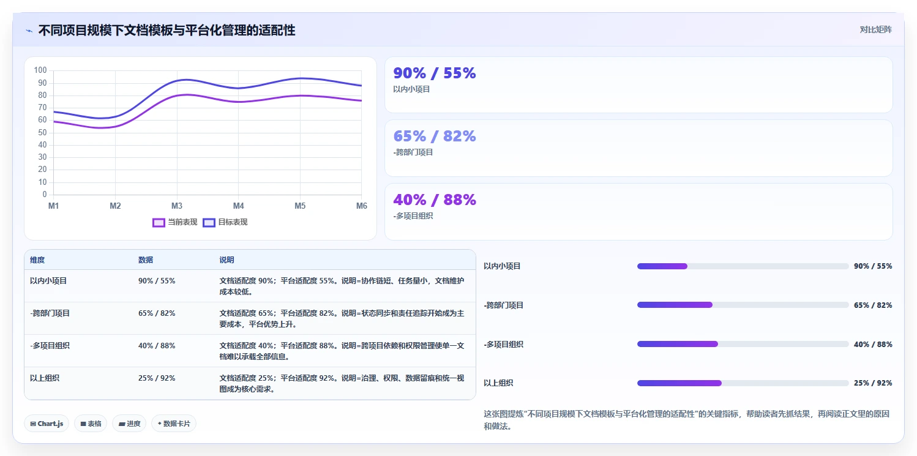Image resolution: width=917 pixels, height=456 pixels.
Task: Click the 以上组织 progress bar
Action: (x=743, y=383)
